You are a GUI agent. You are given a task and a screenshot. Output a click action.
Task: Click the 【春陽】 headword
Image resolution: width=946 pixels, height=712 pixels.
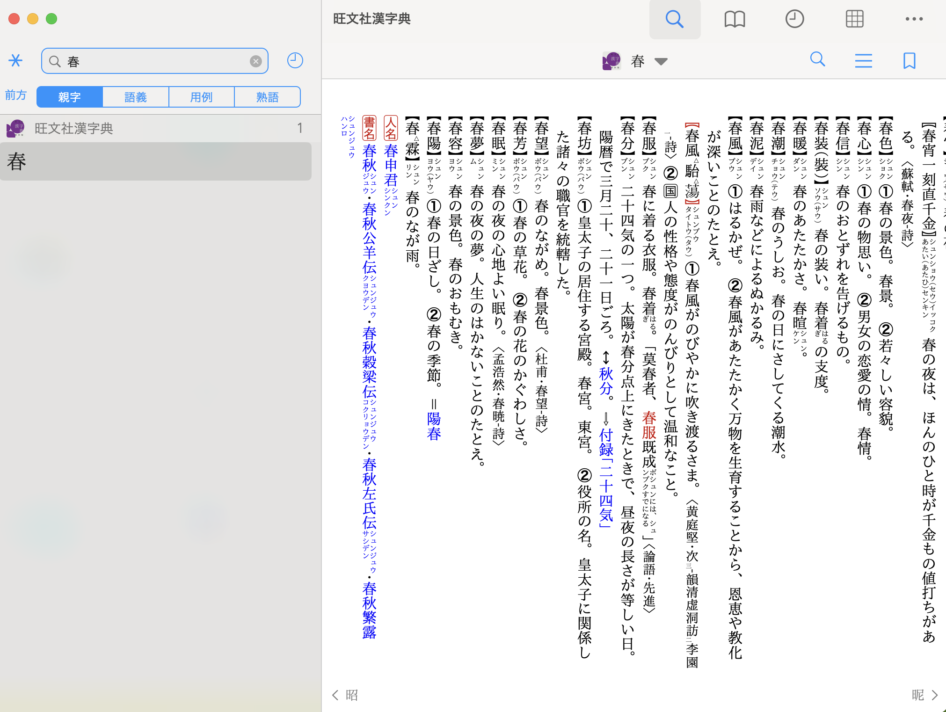click(x=434, y=136)
